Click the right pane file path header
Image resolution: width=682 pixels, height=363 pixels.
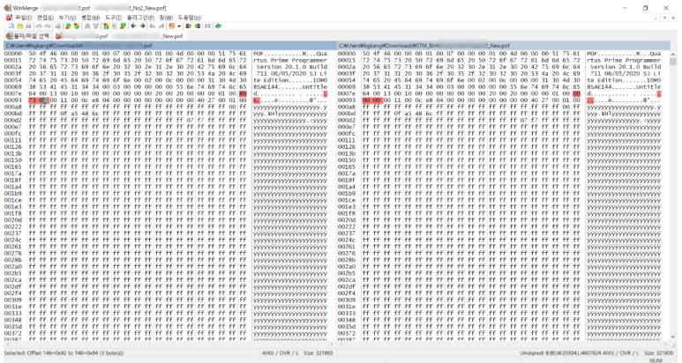(x=504, y=45)
